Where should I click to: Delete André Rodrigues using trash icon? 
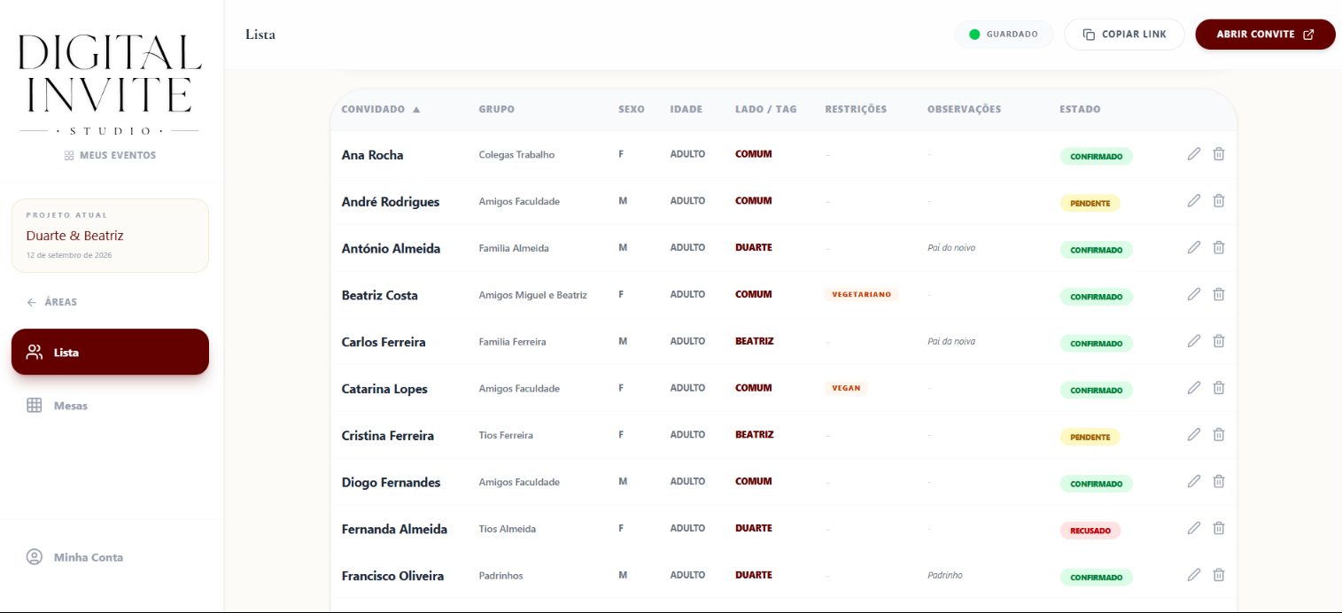pos(1219,201)
